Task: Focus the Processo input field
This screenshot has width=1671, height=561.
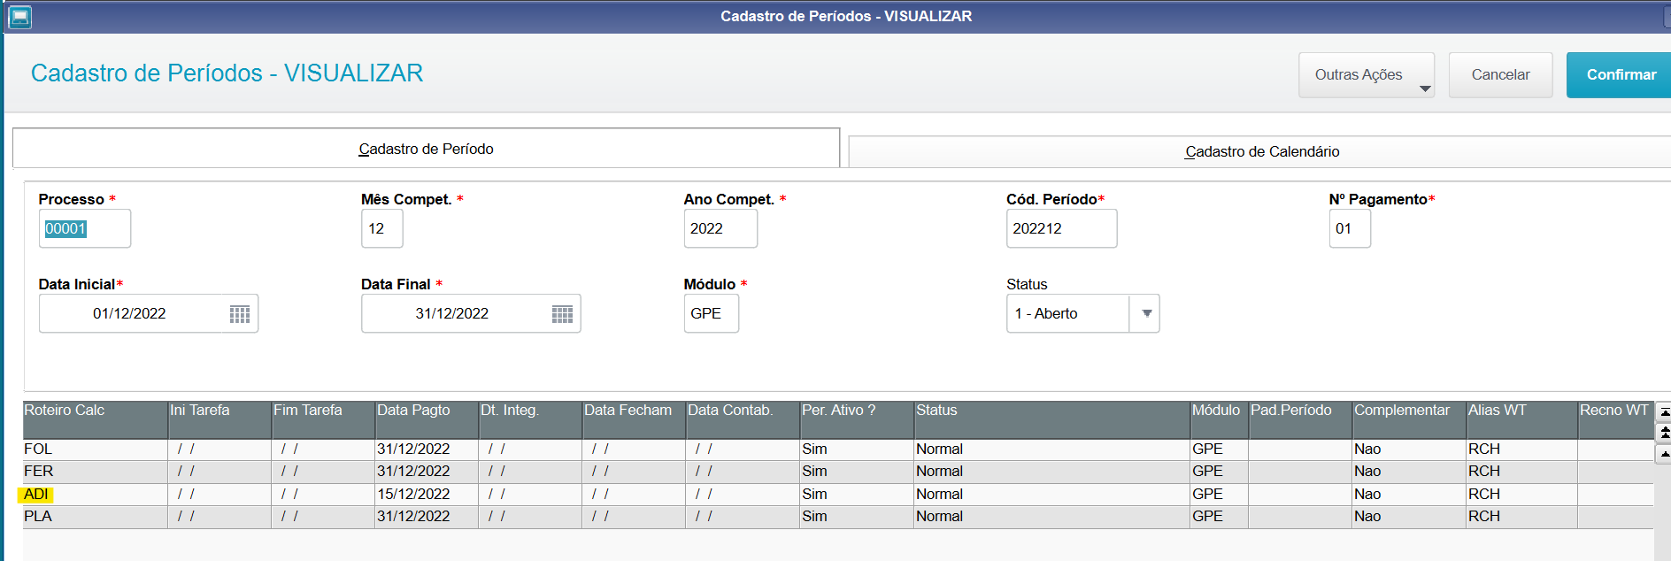Action: pyautogui.click(x=85, y=228)
